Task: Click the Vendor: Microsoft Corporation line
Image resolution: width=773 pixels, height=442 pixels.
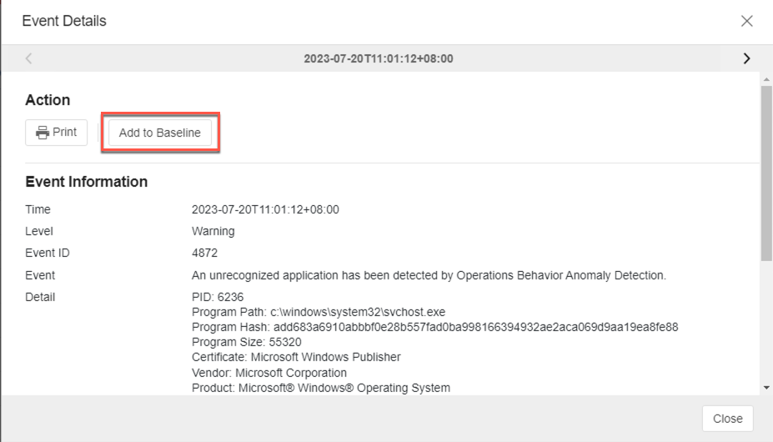Action: click(x=269, y=373)
